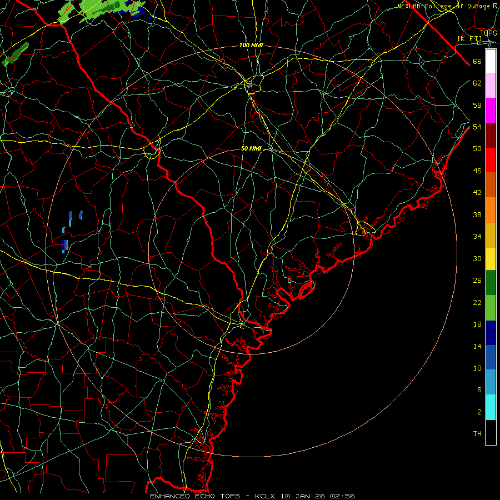This screenshot has width=500, height=500.
Task: Click the '58' legend scale value
Action: (477, 105)
